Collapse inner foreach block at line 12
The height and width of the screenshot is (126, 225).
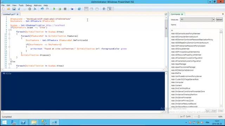9,38
